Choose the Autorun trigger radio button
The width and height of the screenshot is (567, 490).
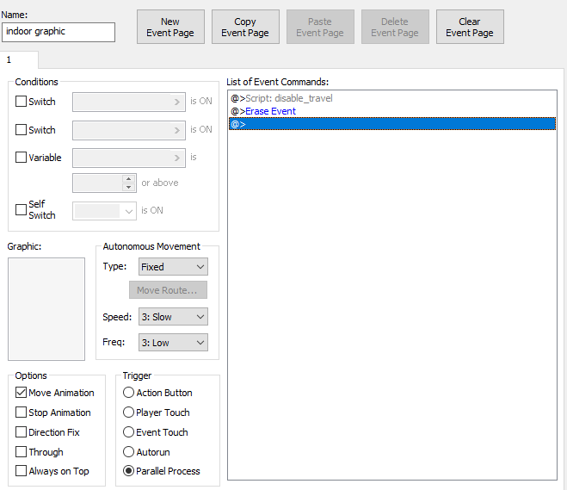(129, 452)
